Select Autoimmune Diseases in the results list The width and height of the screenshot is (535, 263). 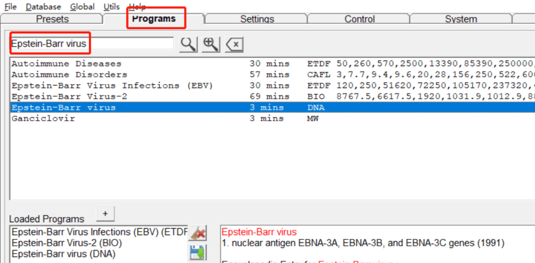(66, 63)
